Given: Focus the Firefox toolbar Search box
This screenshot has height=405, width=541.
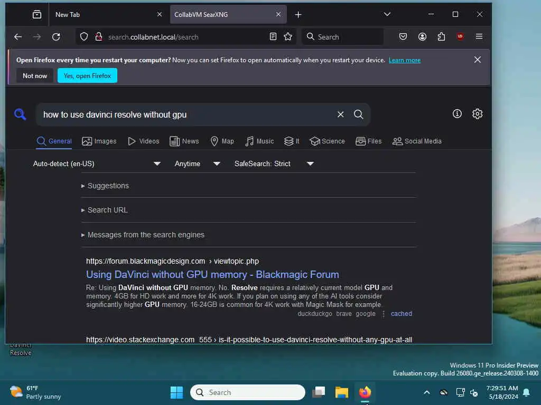Looking at the screenshot, I should tap(343, 36).
